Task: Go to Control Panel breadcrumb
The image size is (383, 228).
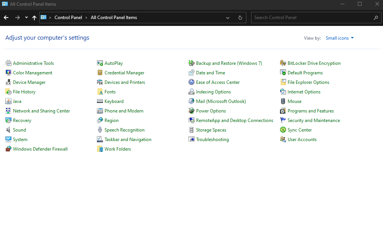Action: [x=68, y=17]
